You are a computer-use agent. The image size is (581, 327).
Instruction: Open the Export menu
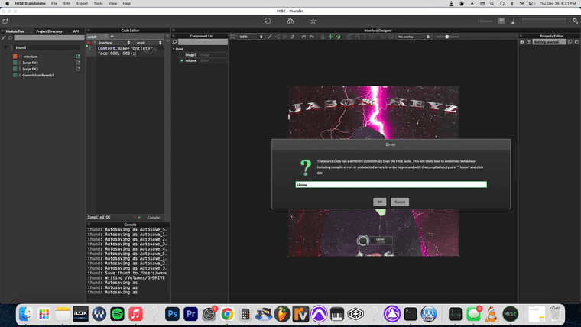click(82, 3)
